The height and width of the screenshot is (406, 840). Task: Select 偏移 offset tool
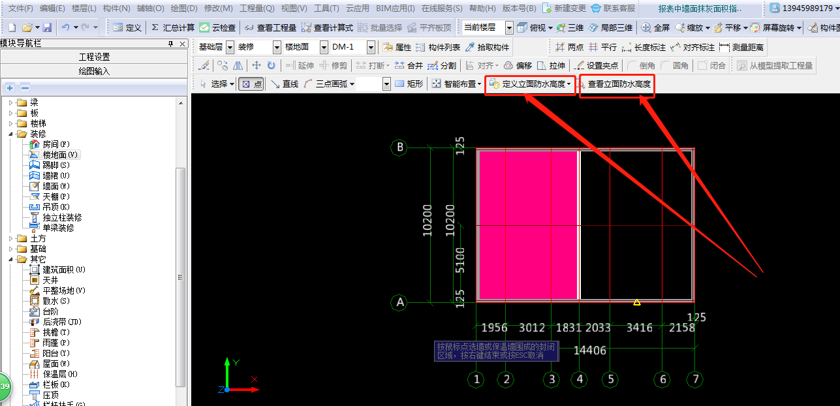[x=518, y=65]
